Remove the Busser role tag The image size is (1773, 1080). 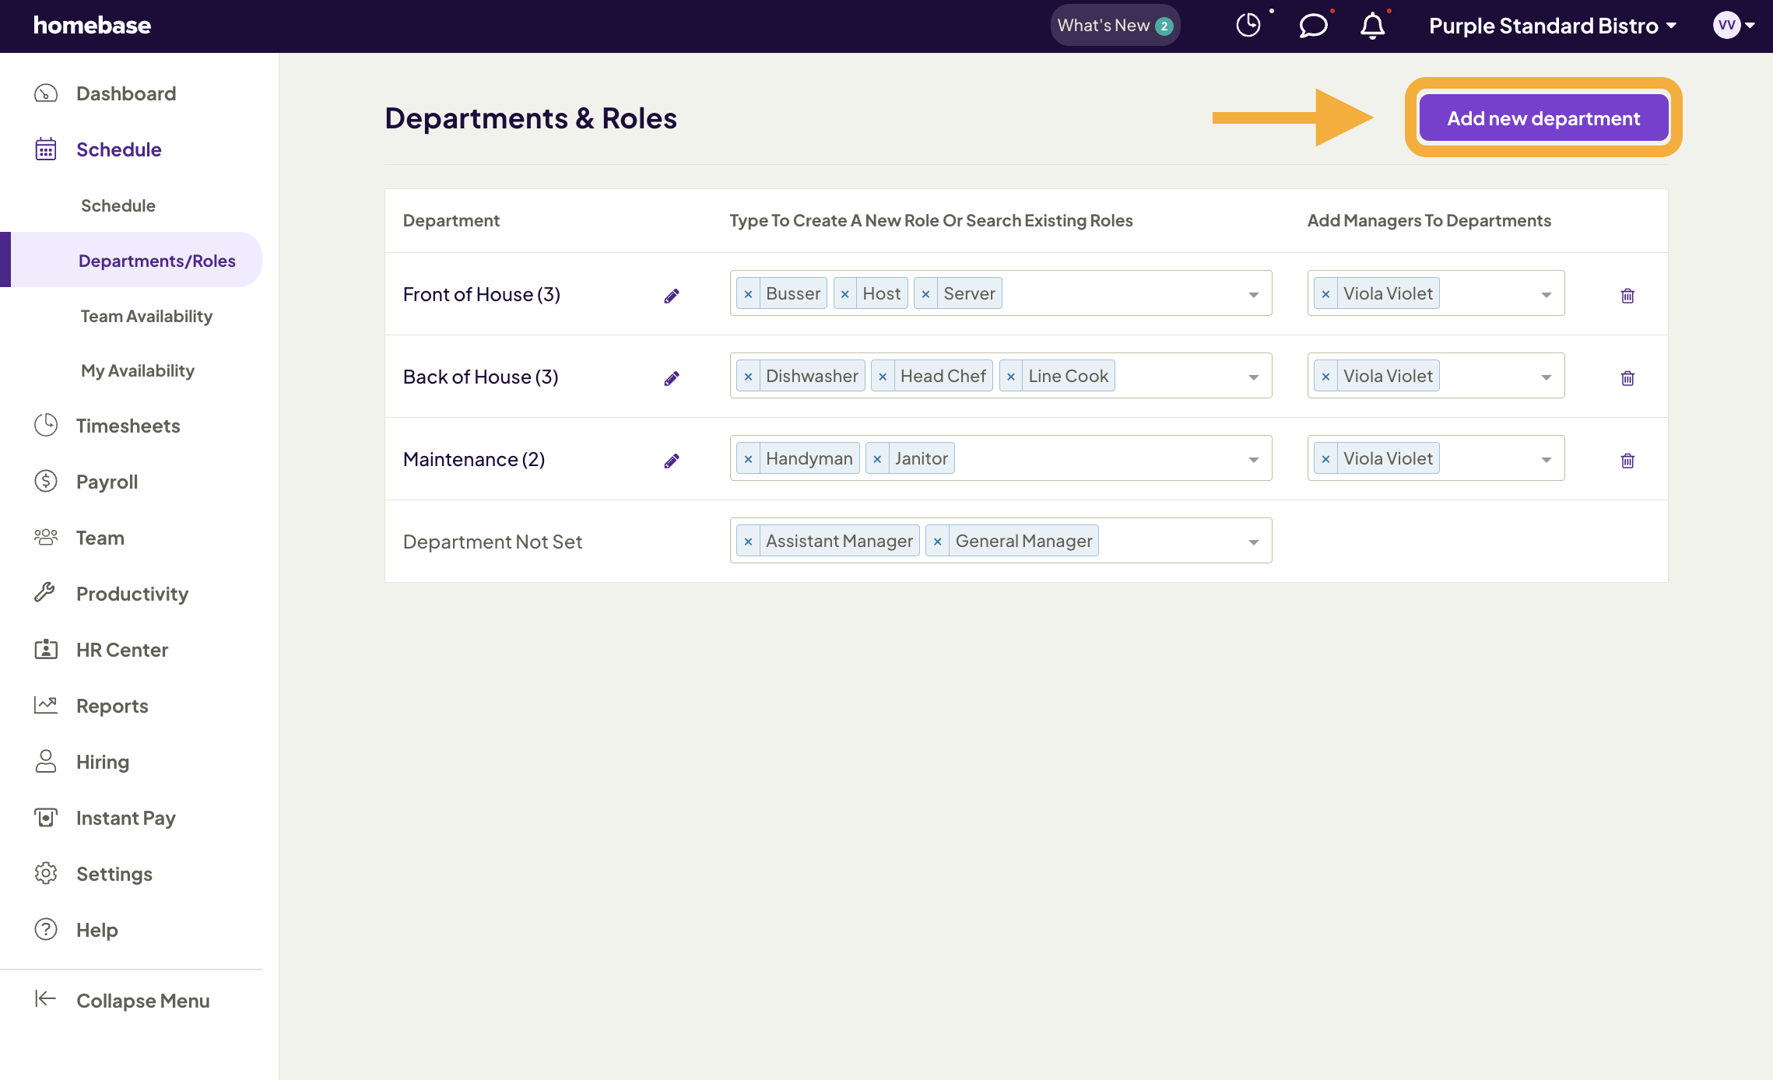pos(748,293)
